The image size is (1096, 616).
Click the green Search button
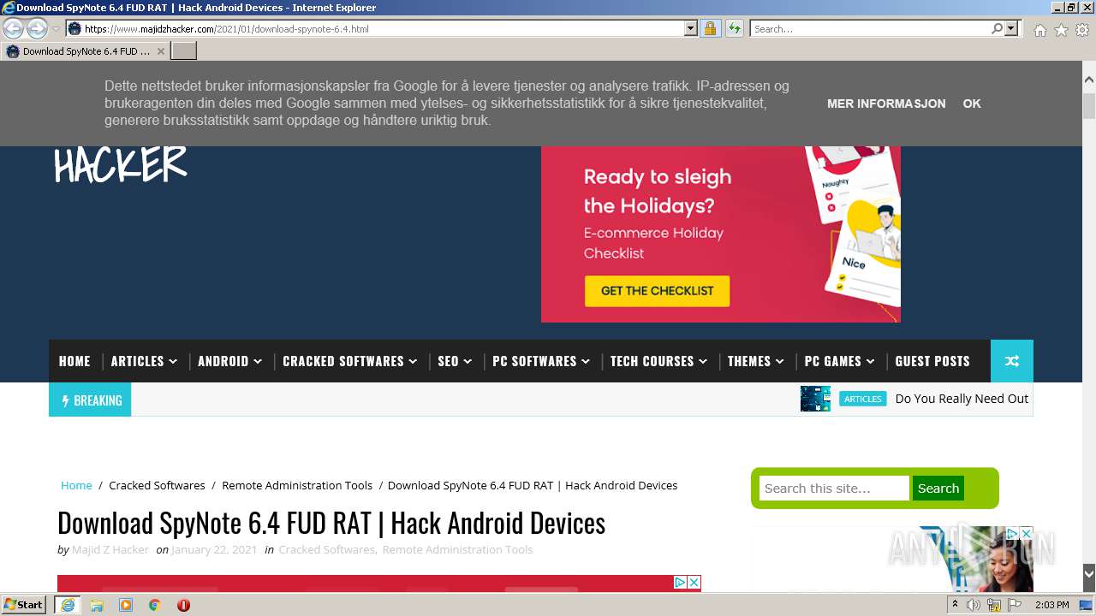pos(938,489)
